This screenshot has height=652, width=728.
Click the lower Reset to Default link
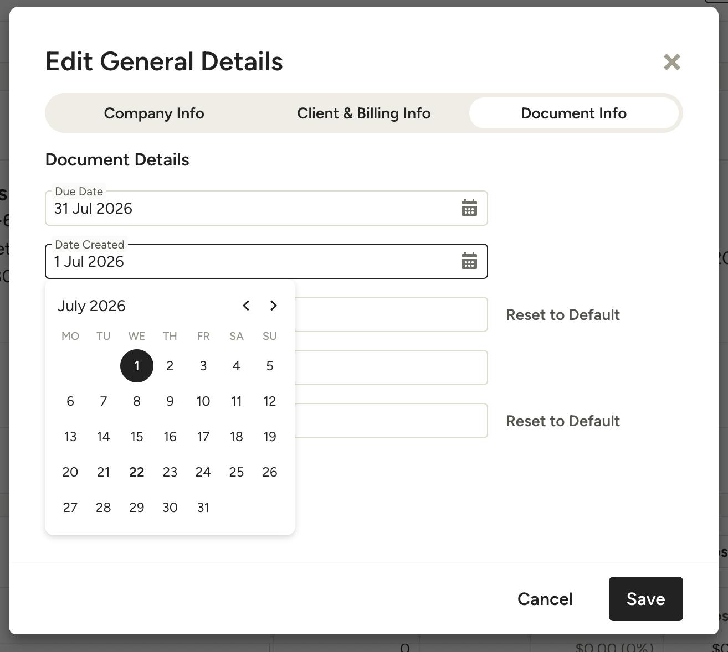click(563, 421)
